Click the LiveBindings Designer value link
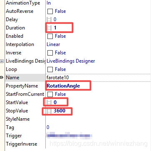The image size is (151, 151). tap(71, 61)
